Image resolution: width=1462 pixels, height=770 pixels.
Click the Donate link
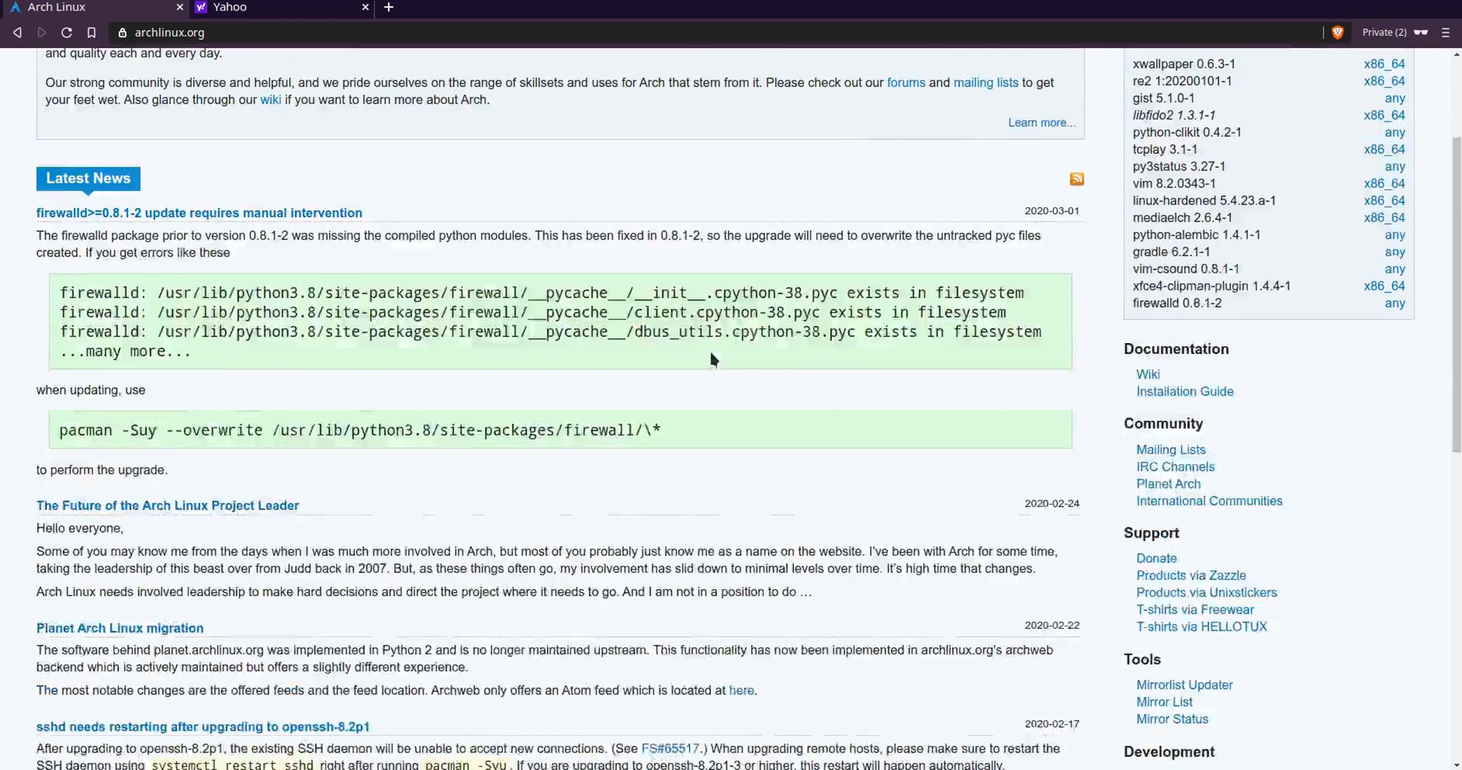click(x=1156, y=558)
